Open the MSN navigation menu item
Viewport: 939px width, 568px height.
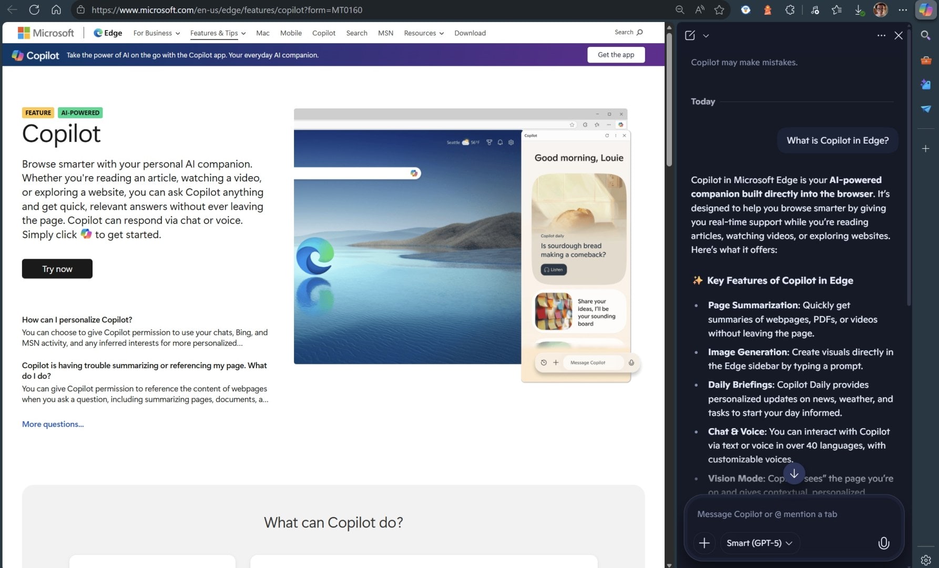(x=385, y=33)
